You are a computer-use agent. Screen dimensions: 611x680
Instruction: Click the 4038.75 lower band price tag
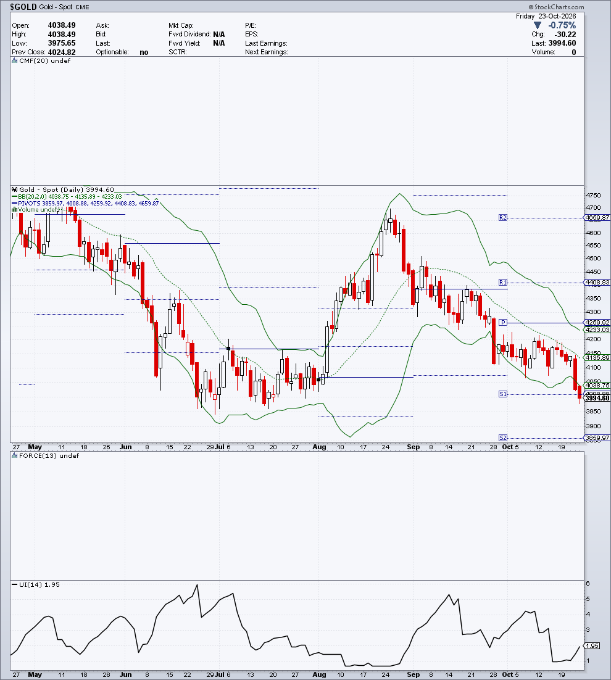click(597, 385)
